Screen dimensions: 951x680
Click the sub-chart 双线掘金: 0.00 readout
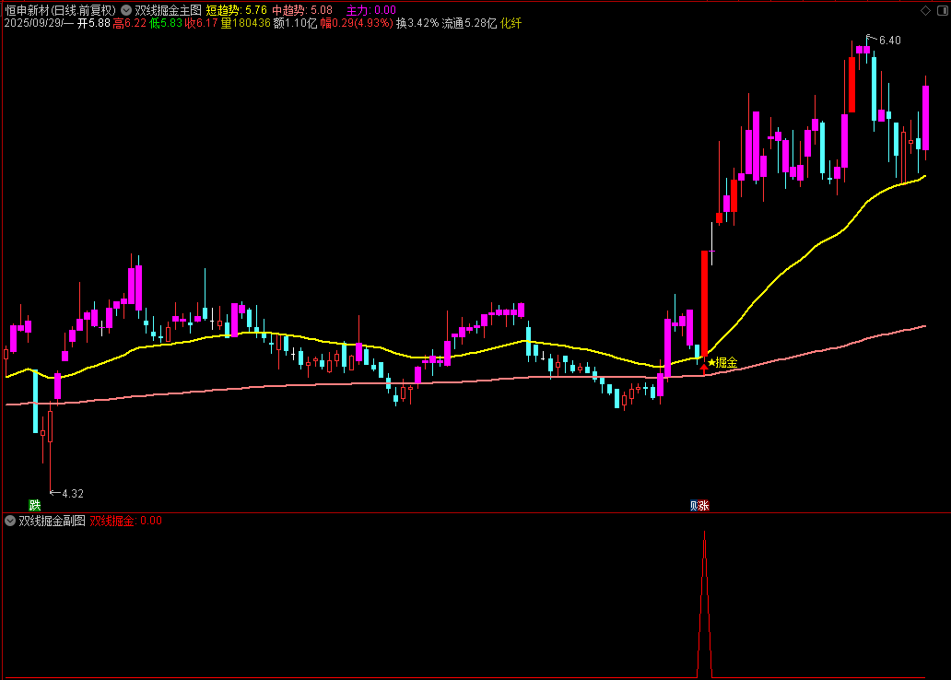point(126,521)
